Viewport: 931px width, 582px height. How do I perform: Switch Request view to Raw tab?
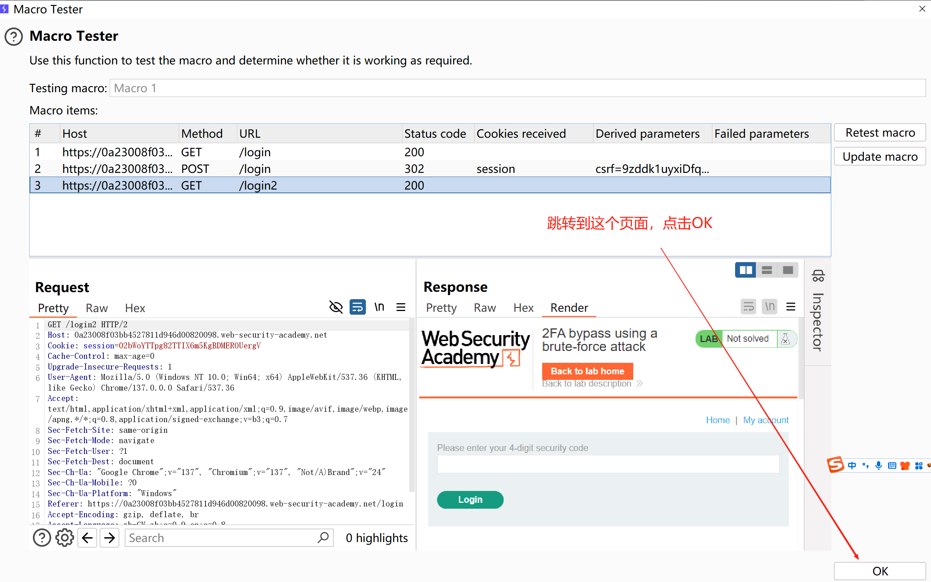pos(97,308)
